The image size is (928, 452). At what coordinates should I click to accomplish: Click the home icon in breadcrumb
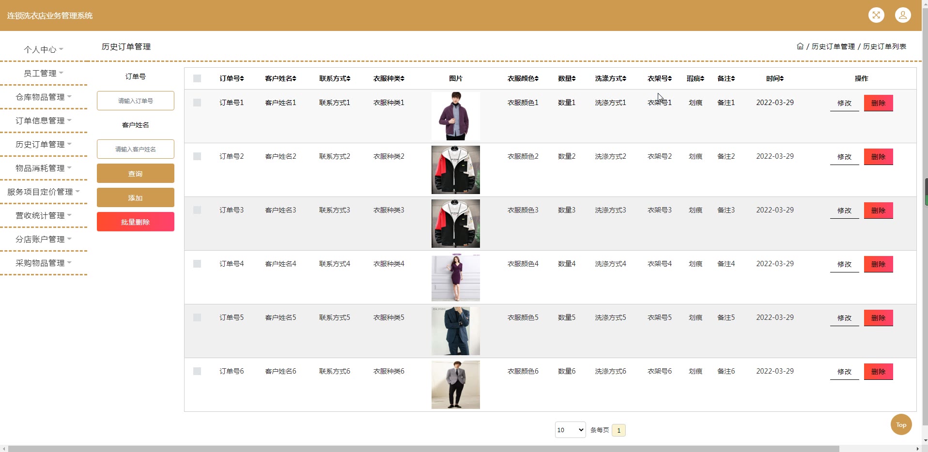(800, 46)
